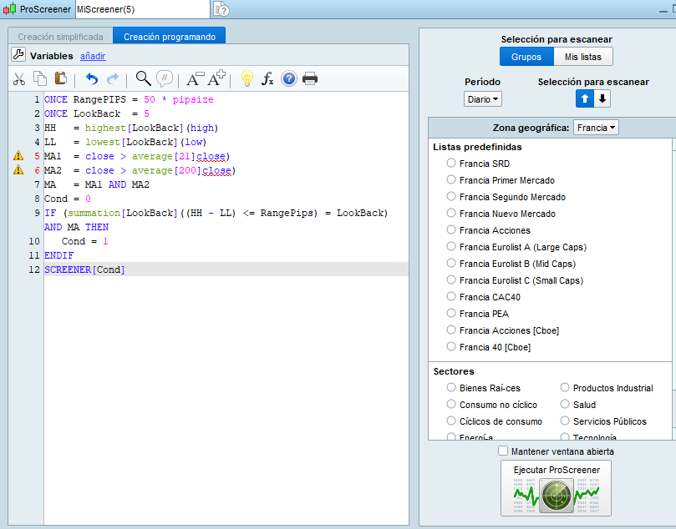676x529 pixels.
Task: Open the fx function library
Action: click(268, 79)
